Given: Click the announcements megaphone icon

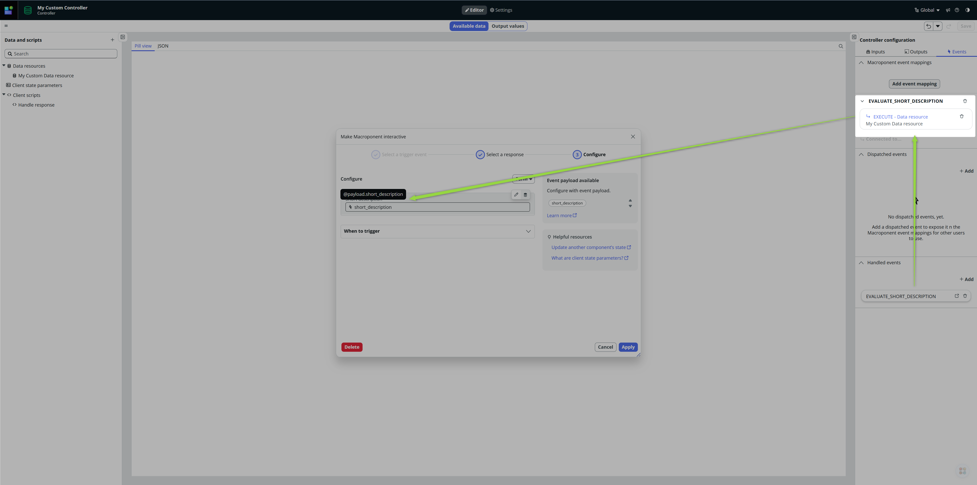Looking at the screenshot, I should click(x=948, y=10).
